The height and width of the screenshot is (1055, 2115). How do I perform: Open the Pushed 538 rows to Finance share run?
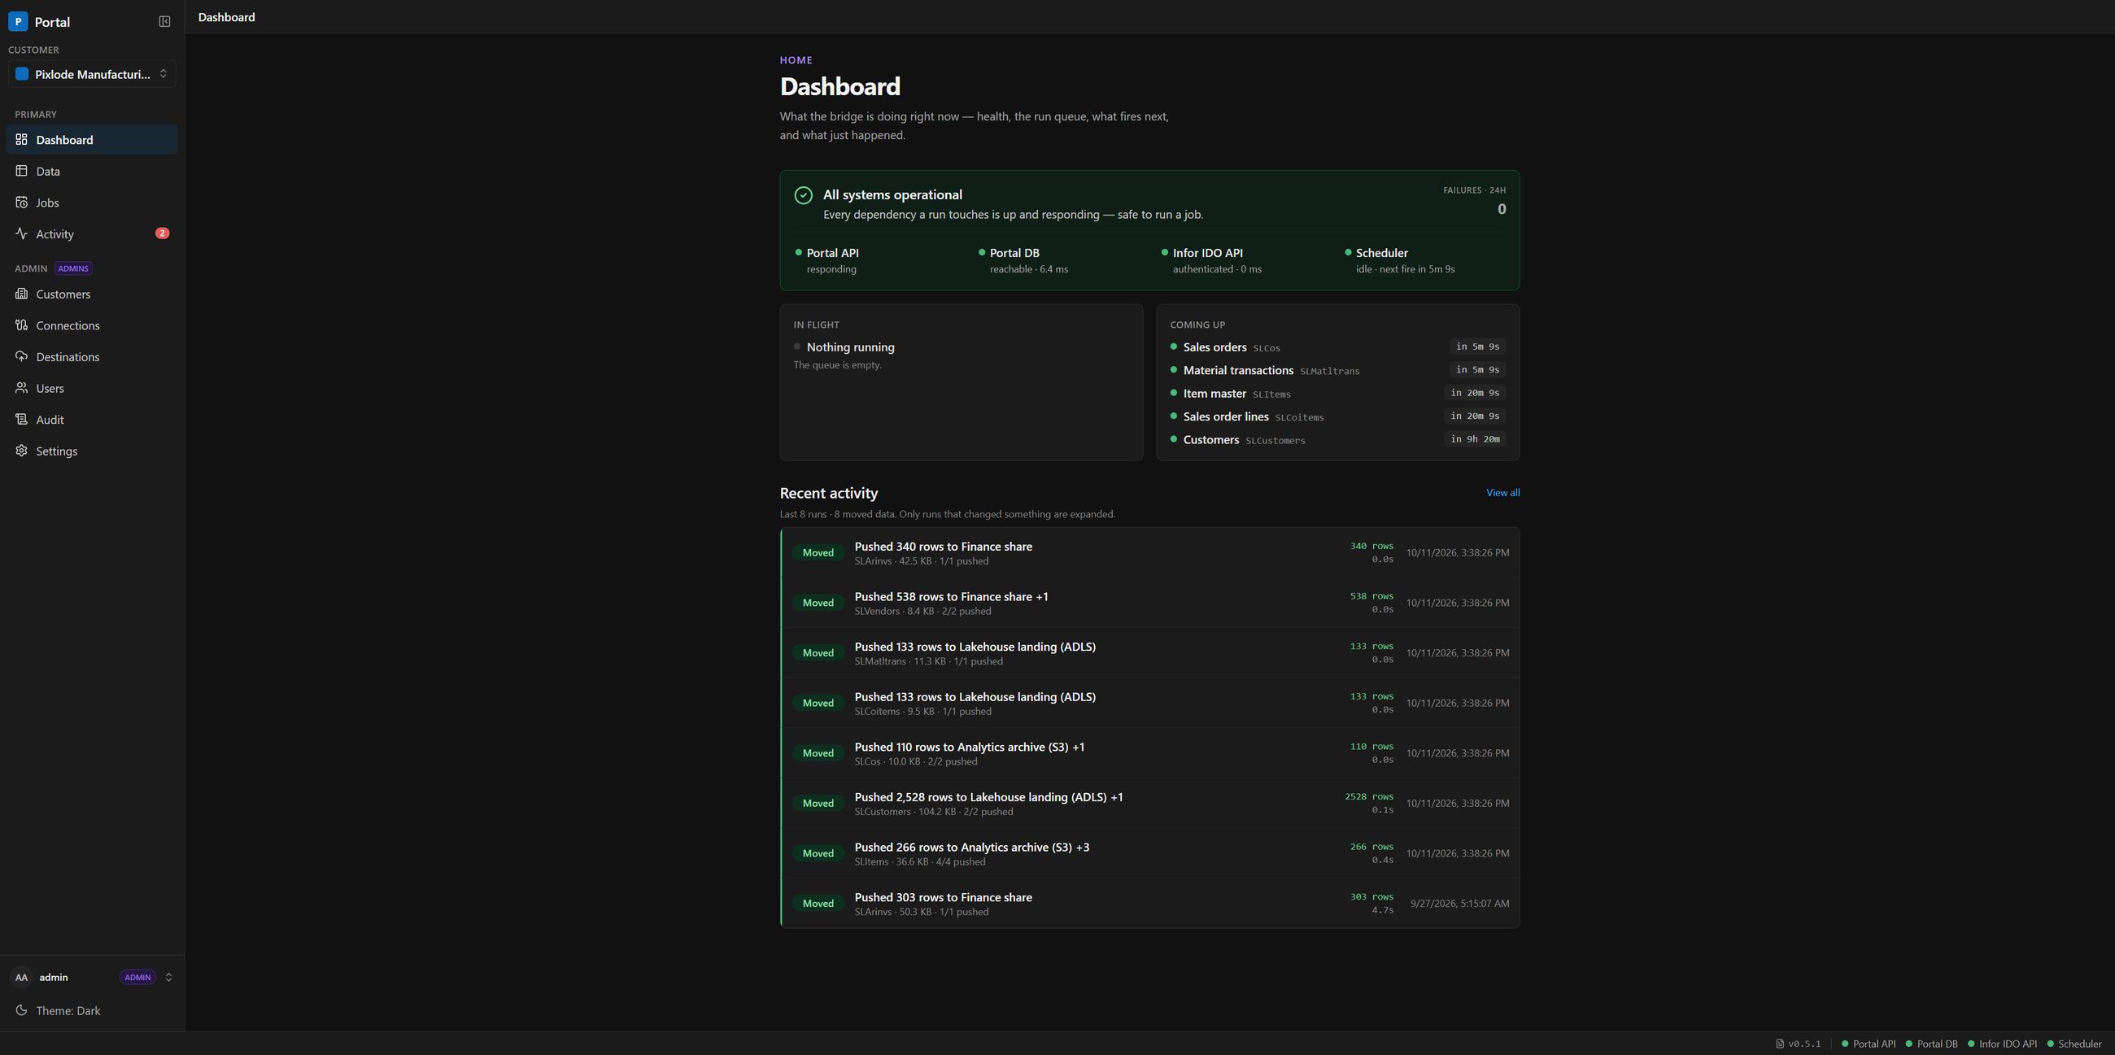[1150, 603]
